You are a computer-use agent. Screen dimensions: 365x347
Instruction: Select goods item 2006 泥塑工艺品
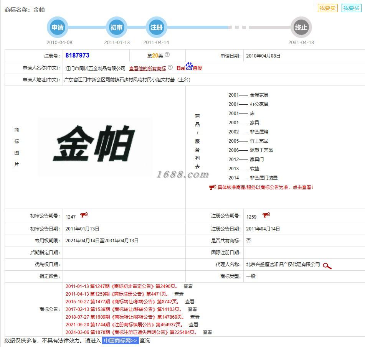[x=251, y=150]
